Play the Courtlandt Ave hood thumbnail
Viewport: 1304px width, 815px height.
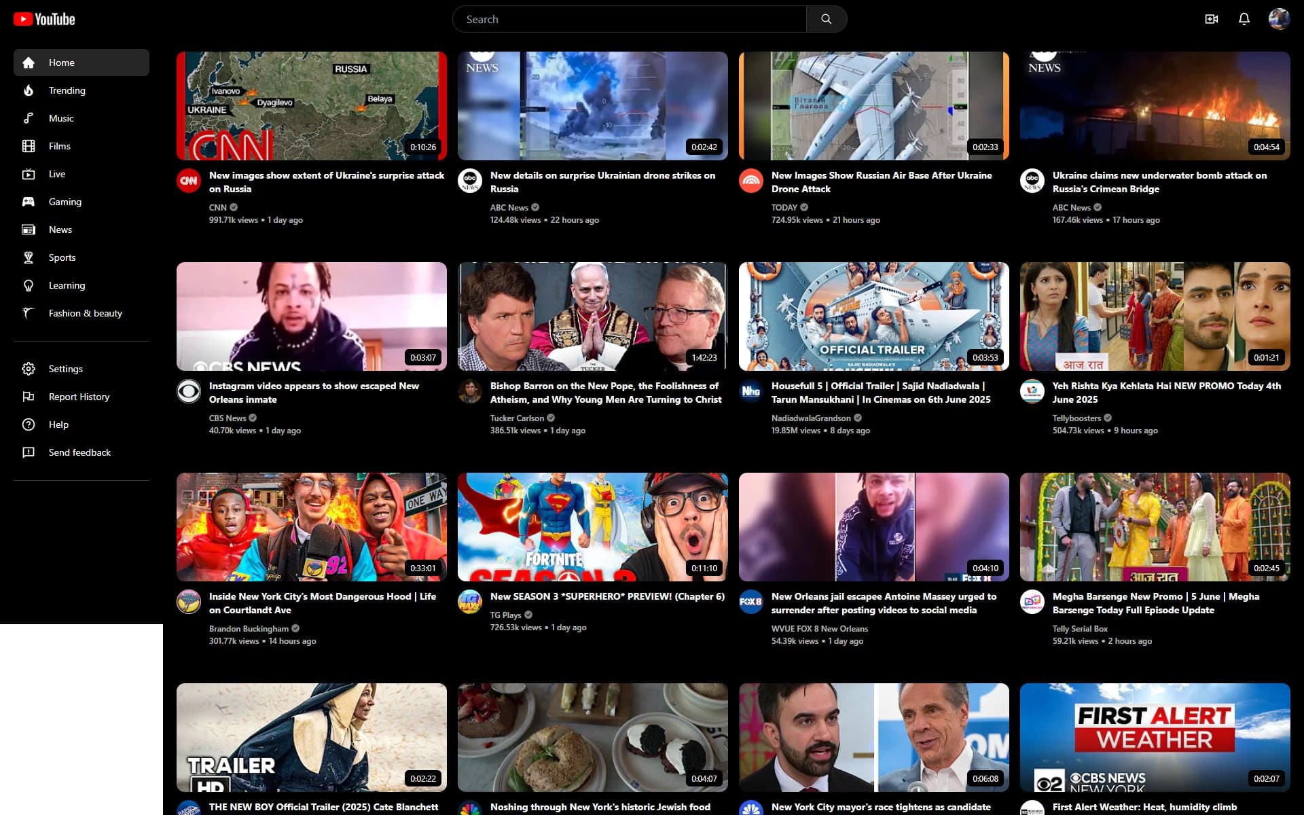[312, 527]
